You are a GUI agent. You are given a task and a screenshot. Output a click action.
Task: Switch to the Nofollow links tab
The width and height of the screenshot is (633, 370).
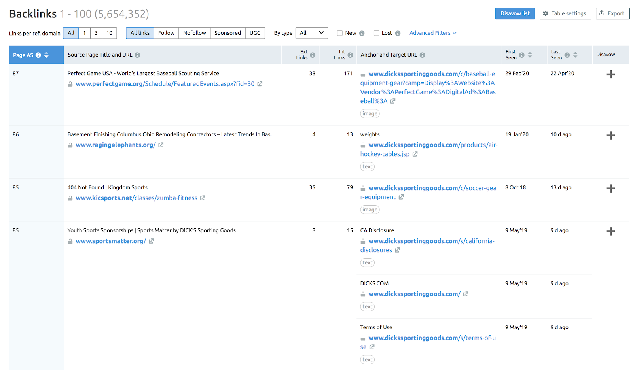coord(194,33)
